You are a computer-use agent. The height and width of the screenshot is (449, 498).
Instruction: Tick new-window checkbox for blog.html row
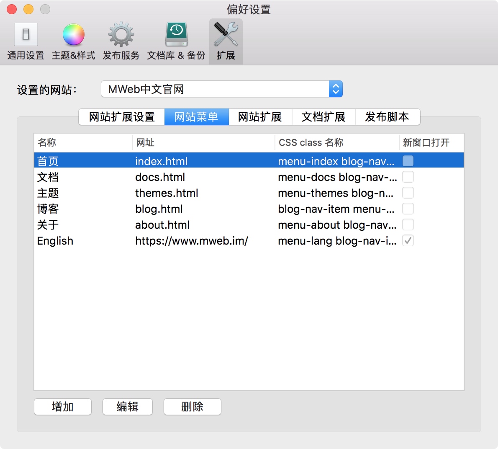408,209
